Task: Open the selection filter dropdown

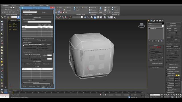Action: click(14, 17)
